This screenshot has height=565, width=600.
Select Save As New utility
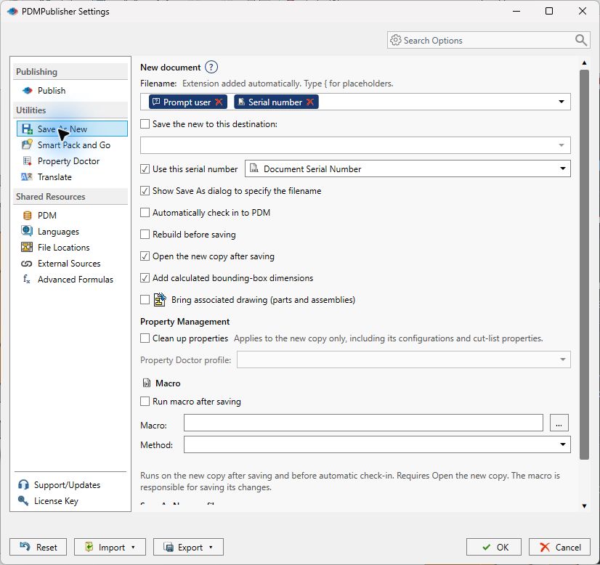click(x=72, y=129)
